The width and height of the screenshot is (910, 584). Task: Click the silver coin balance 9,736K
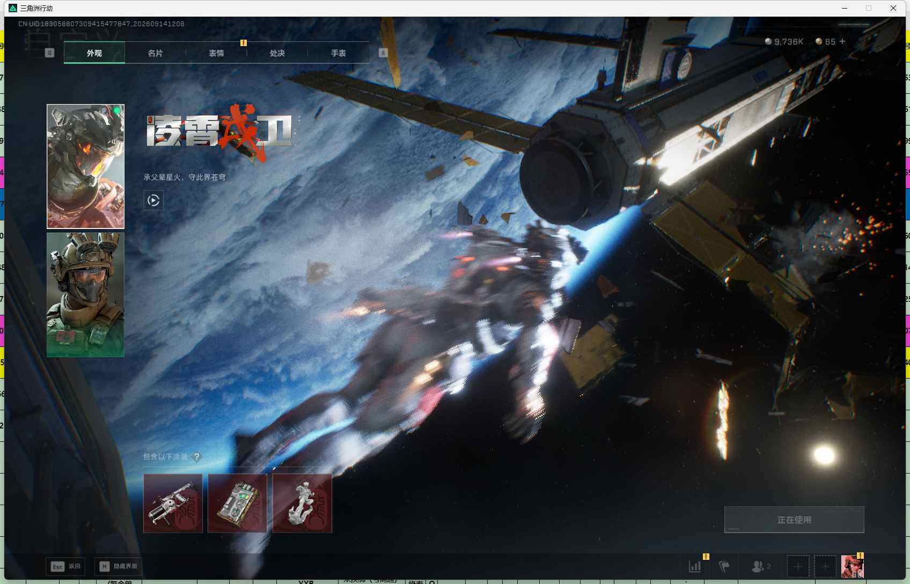pos(784,41)
